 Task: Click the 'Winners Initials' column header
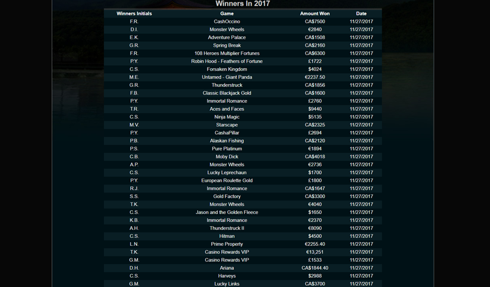134,13
